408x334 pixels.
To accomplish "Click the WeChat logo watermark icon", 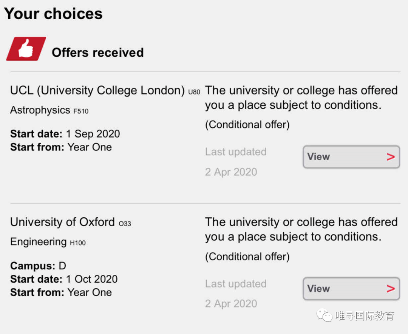I will (324, 315).
